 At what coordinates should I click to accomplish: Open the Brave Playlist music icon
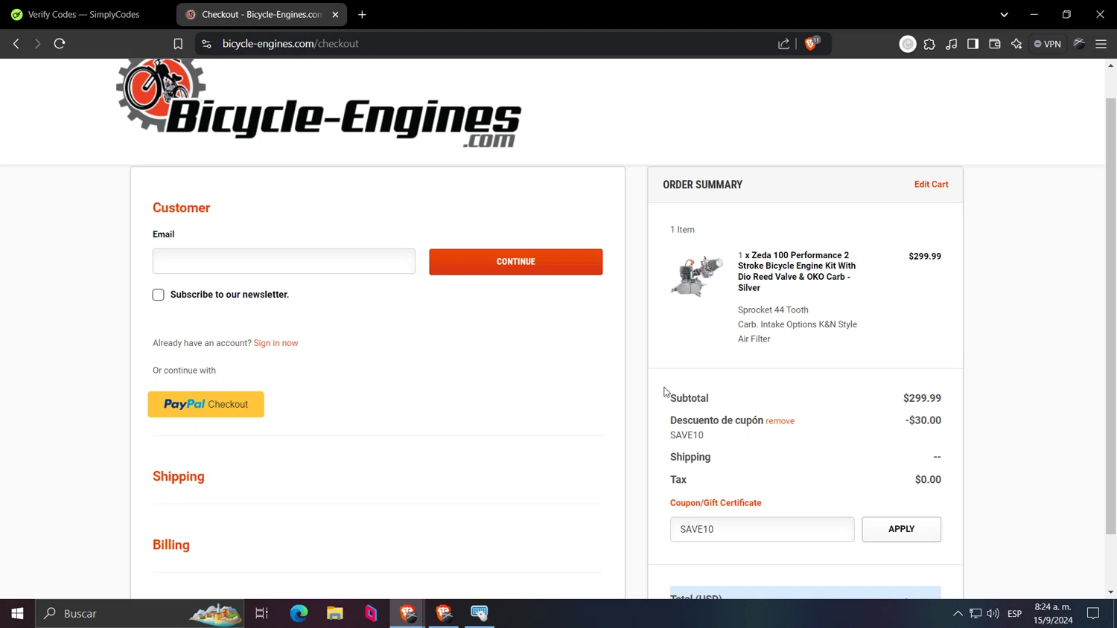tap(951, 44)
